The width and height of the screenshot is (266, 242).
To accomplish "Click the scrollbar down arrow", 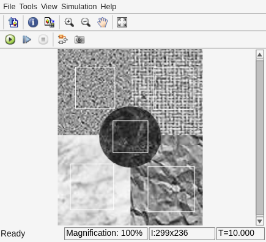I will [260, 221].
